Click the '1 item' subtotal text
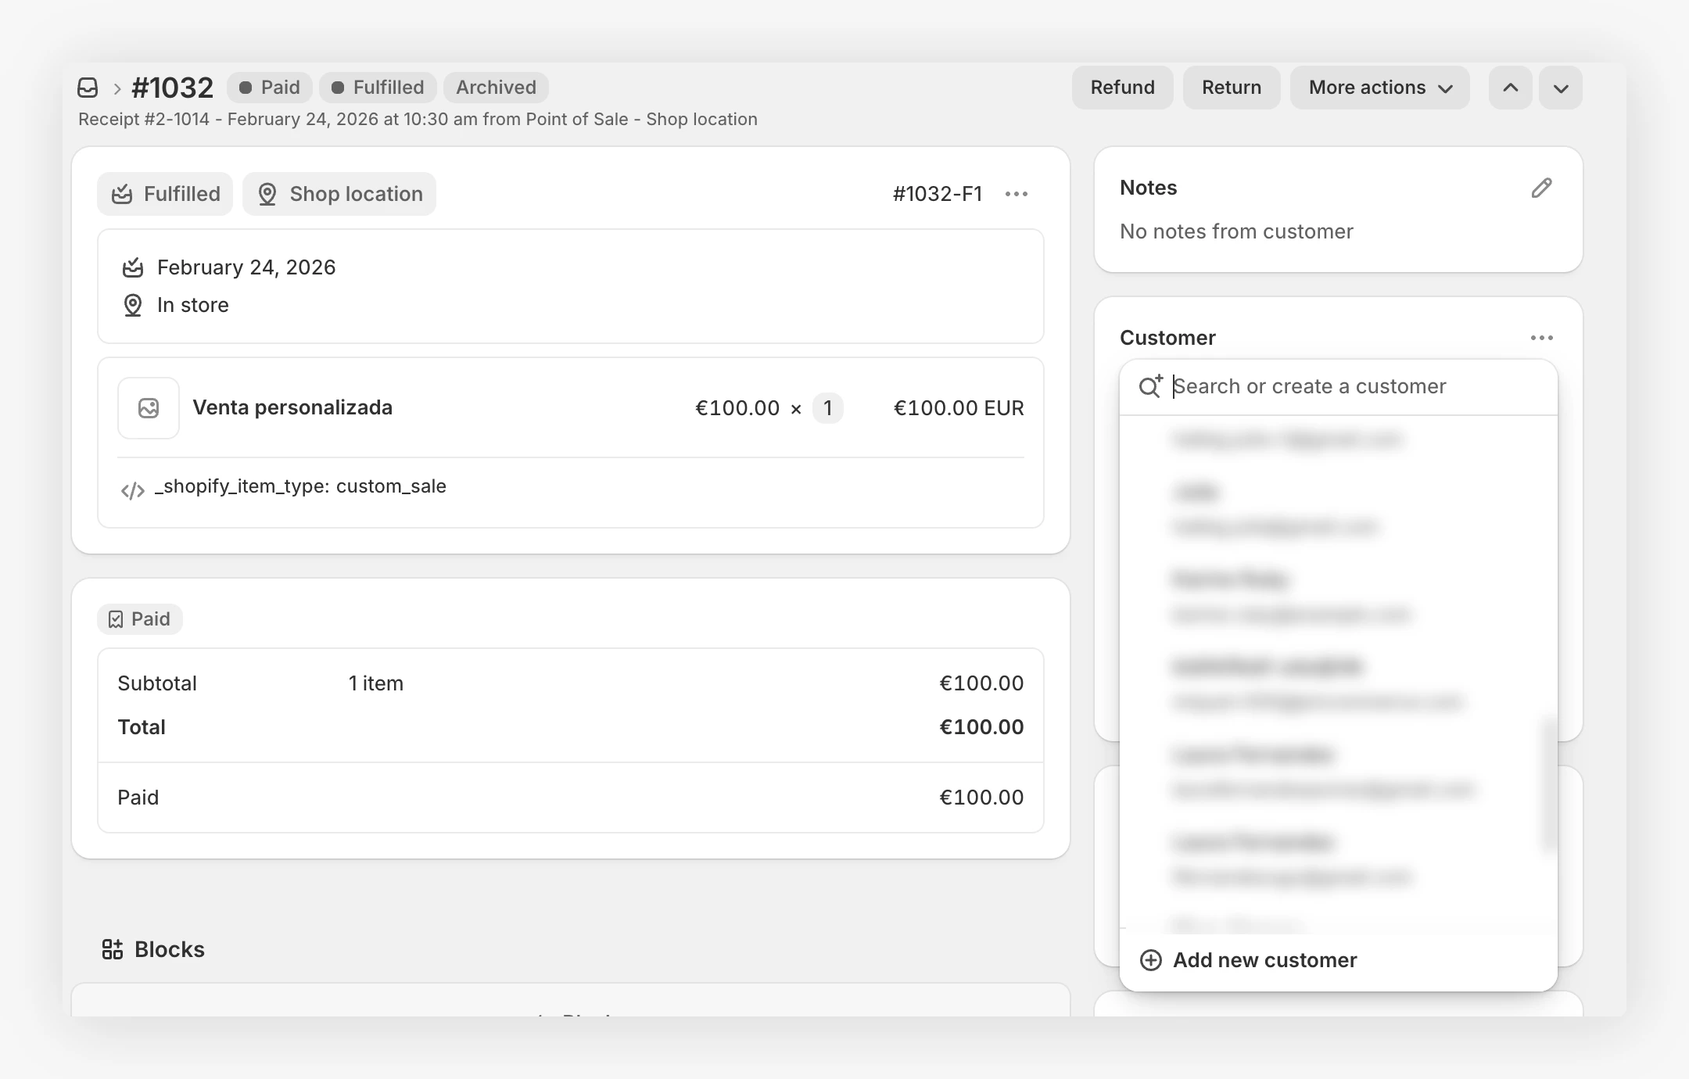The image size is (1689, 1079). (376, 683)
